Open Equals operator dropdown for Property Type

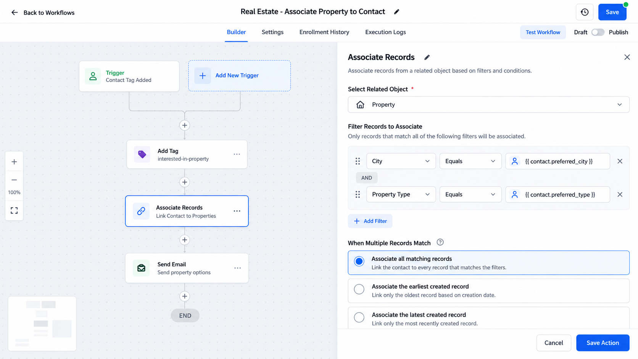(x=470, y=195)
